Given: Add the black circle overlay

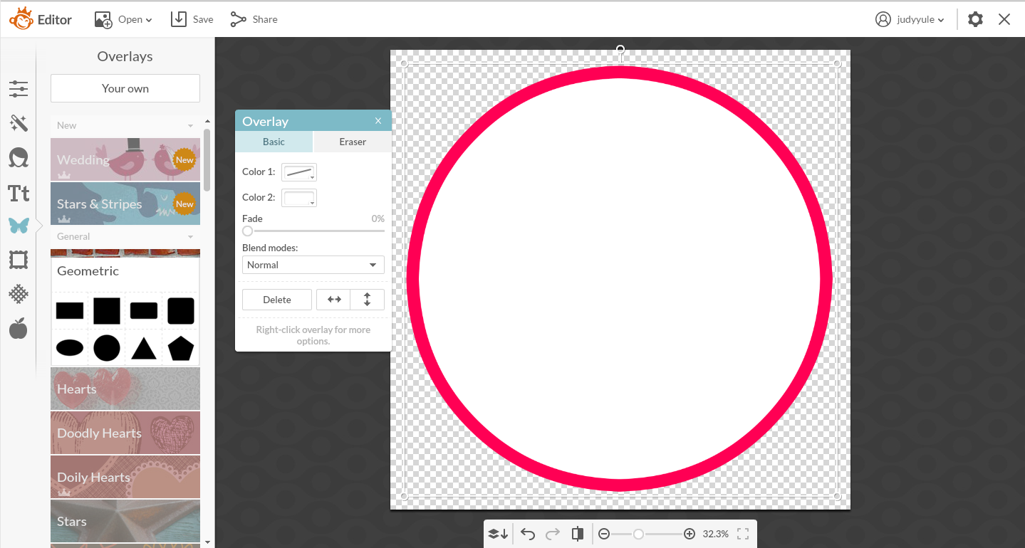Looking at the screenshot, I should tap(107, 348).
